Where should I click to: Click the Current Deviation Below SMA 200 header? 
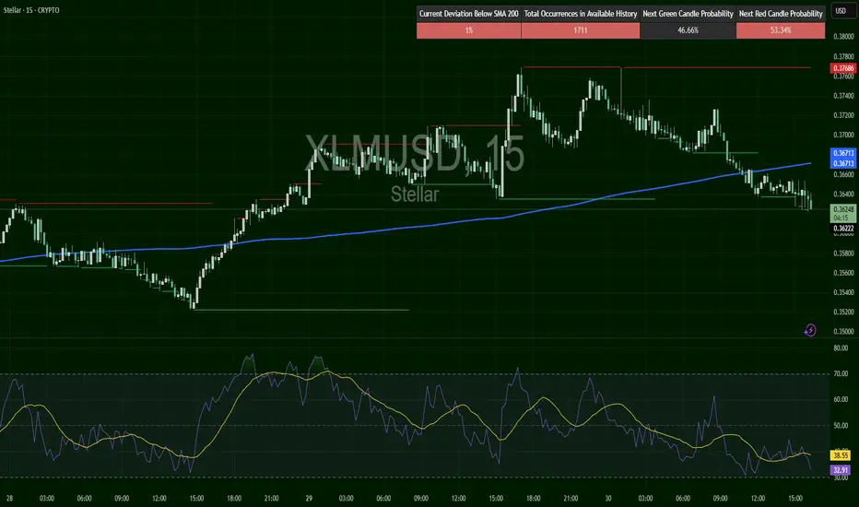point(468,14)
